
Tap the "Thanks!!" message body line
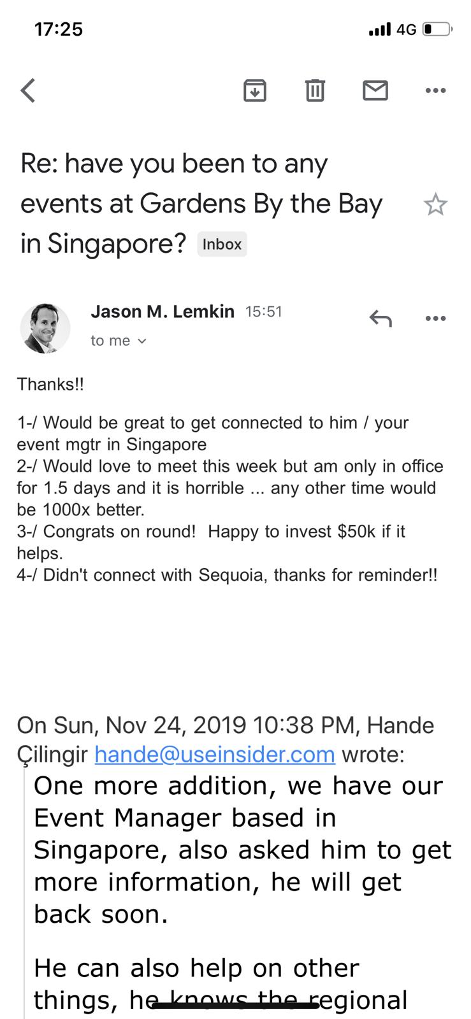click(x=50, y=384)
